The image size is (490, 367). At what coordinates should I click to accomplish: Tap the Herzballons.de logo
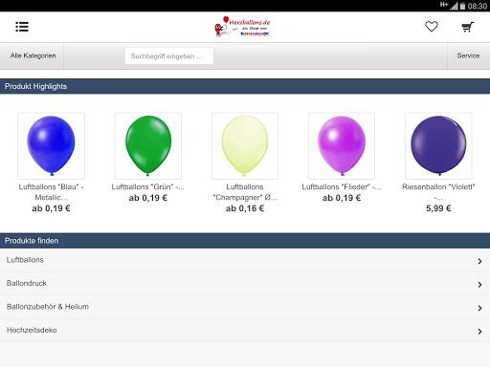[x=242, y=27]
